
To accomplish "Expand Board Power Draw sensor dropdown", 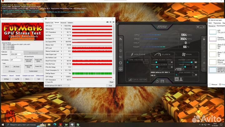I will (x=62, y=61).
